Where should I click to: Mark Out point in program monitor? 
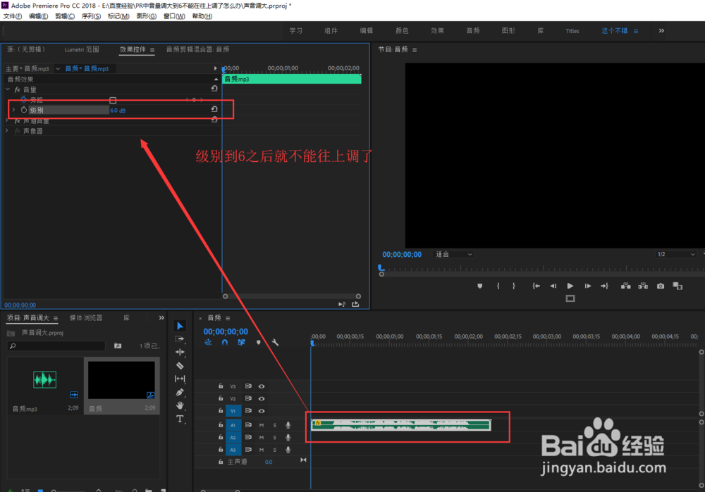[514, 286]
